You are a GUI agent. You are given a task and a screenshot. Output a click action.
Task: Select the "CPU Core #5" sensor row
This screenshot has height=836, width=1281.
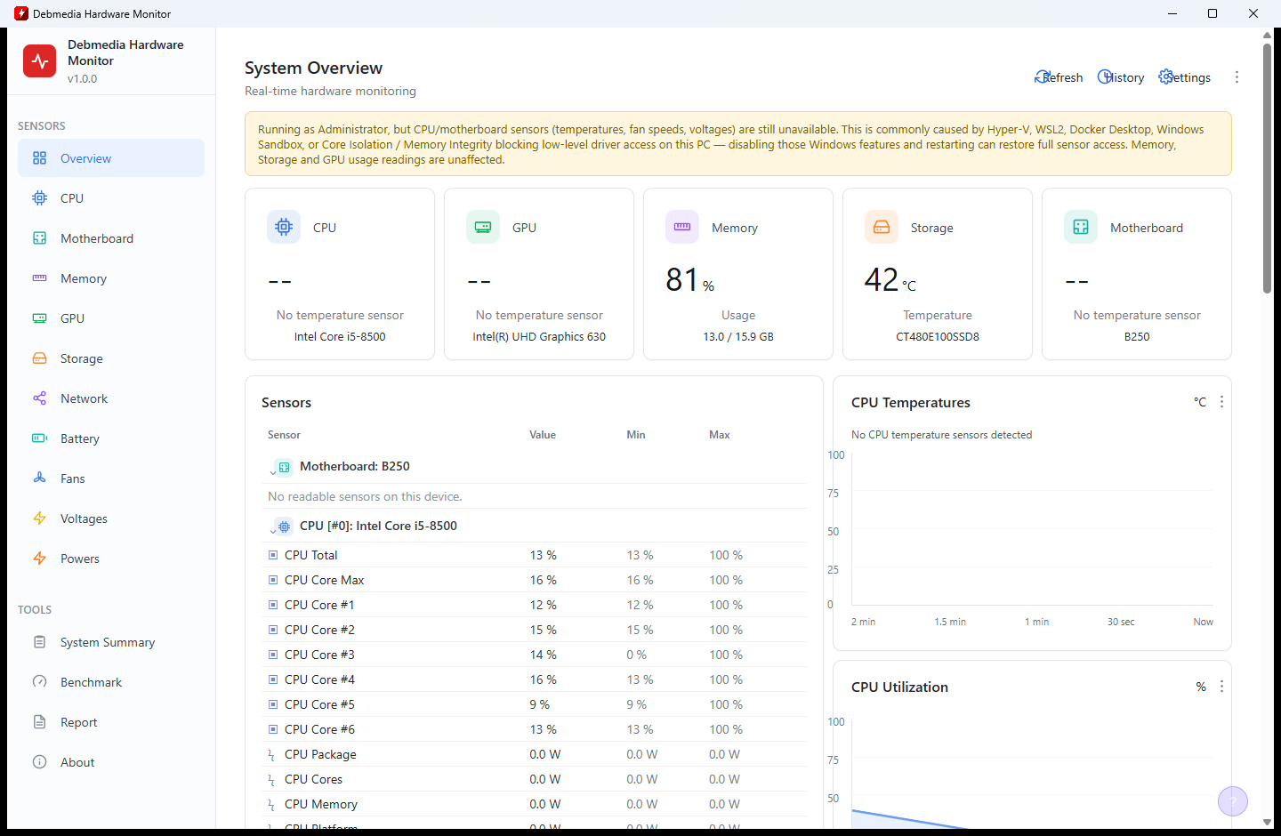point(535,704)
